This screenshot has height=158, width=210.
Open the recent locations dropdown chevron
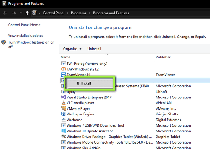tap(21, 13)
